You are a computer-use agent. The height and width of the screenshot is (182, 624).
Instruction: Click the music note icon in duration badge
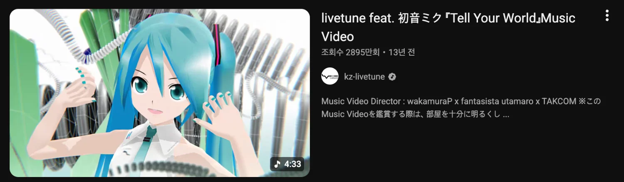click(x=277, y=164)
